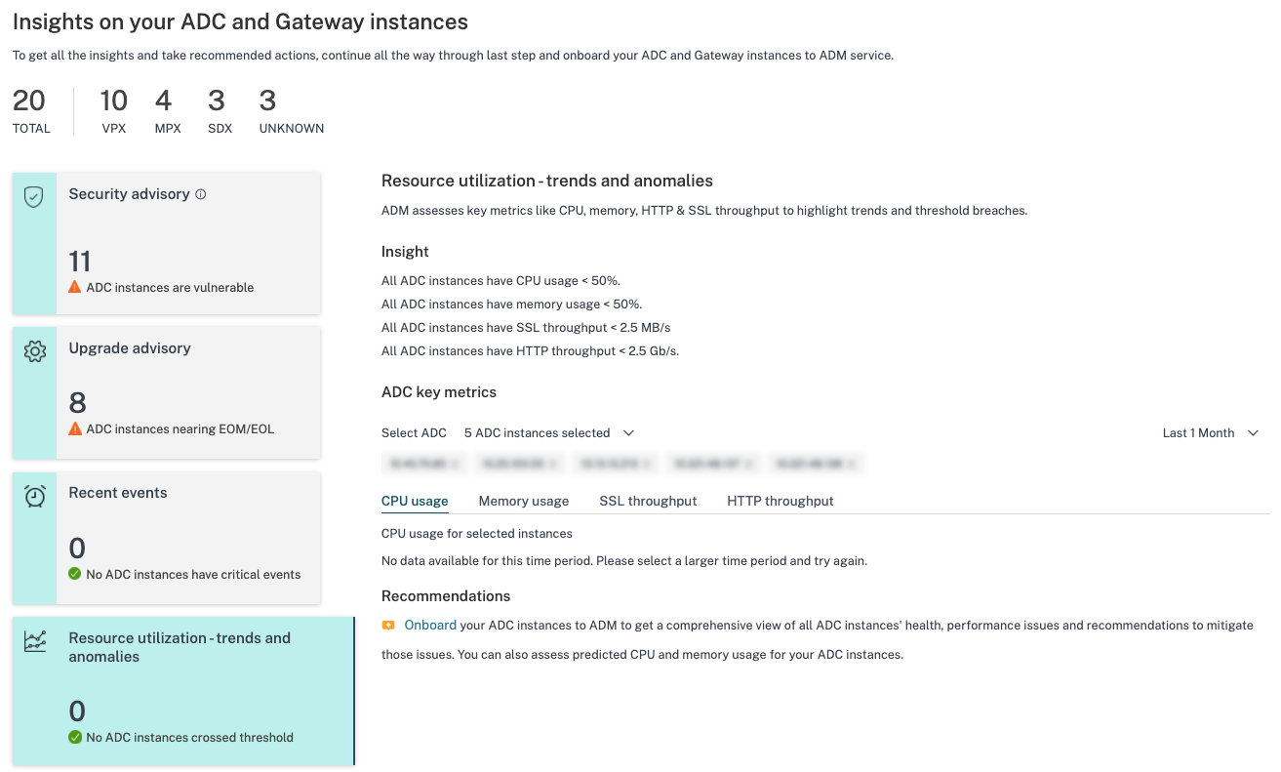Switch to the CPU usage tab
Image resolution: width=1281 pixels, height=772 pixels.
click(x=415, y=501)
